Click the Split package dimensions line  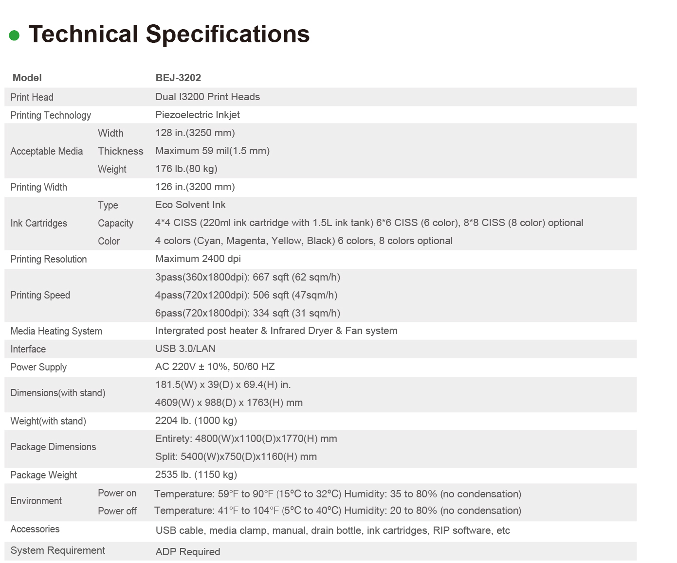(236, 457)
